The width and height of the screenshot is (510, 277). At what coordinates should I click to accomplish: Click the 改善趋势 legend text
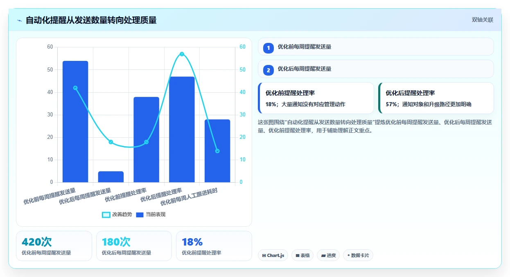click(122, 214)
